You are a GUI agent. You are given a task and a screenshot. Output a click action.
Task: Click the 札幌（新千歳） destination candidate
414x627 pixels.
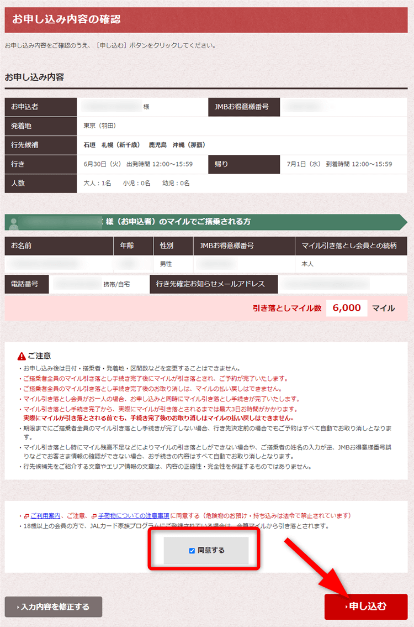tap(120, 145)
